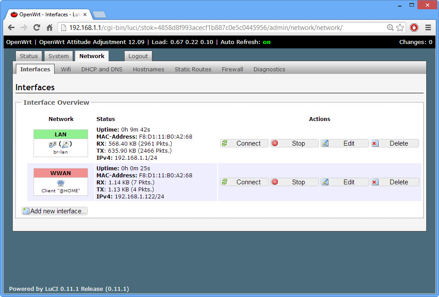
Task: Click the green LAN network badge
Action: click(61, 134)
